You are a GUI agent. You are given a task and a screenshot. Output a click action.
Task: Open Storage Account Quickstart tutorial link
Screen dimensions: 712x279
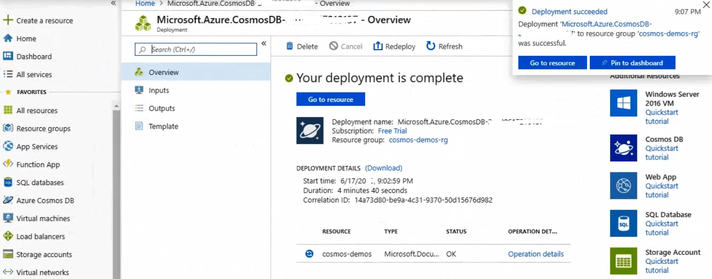click(x=661, y=266)
